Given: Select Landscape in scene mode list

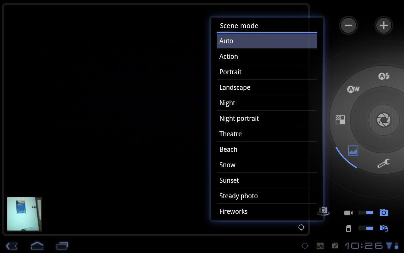Looking at the screenshot, I should pos(267,87).
